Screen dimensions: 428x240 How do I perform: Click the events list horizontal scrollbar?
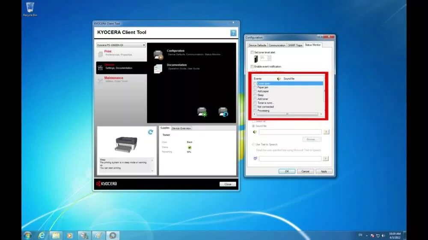click(x=288, y=114)
